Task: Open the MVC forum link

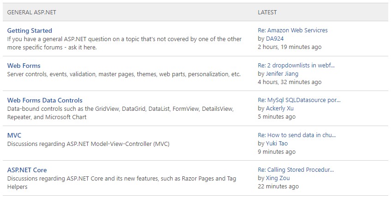Action: tap(14, 135)
